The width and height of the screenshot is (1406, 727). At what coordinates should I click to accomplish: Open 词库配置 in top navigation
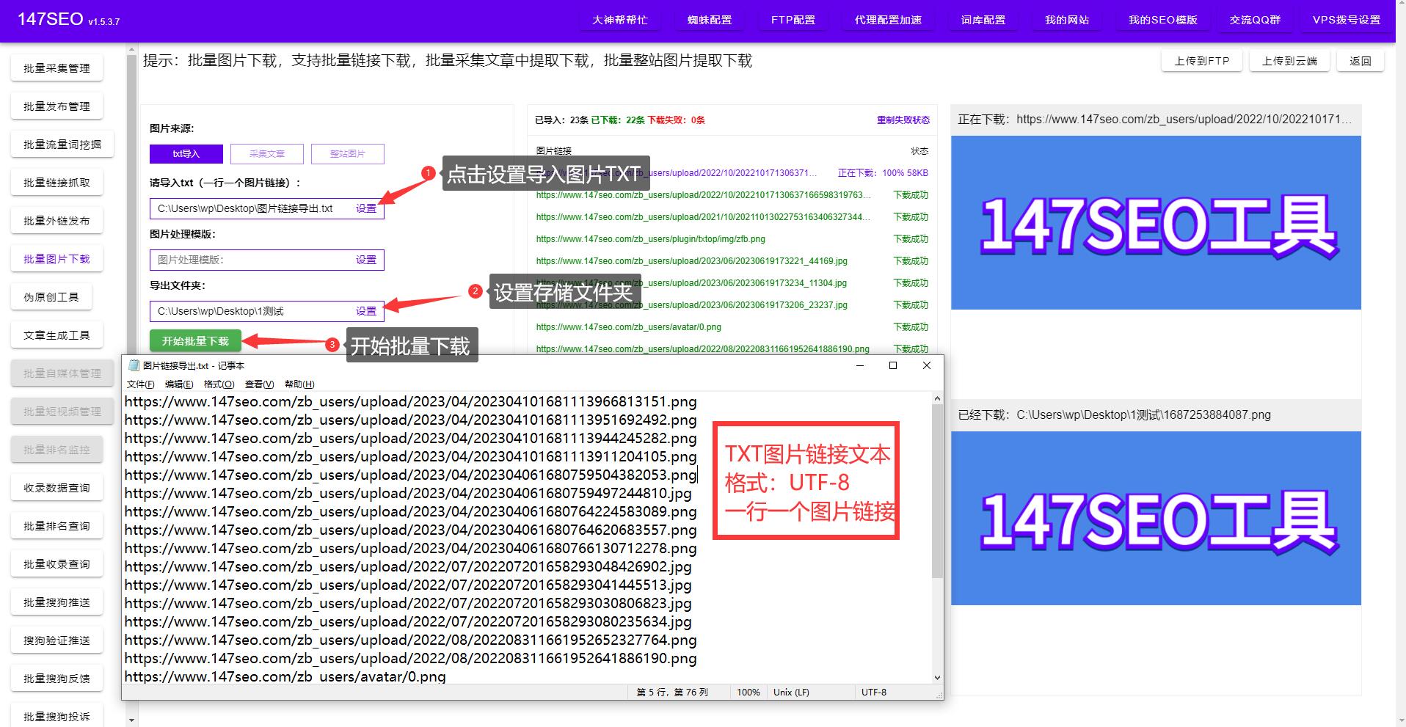click(983, 21)
